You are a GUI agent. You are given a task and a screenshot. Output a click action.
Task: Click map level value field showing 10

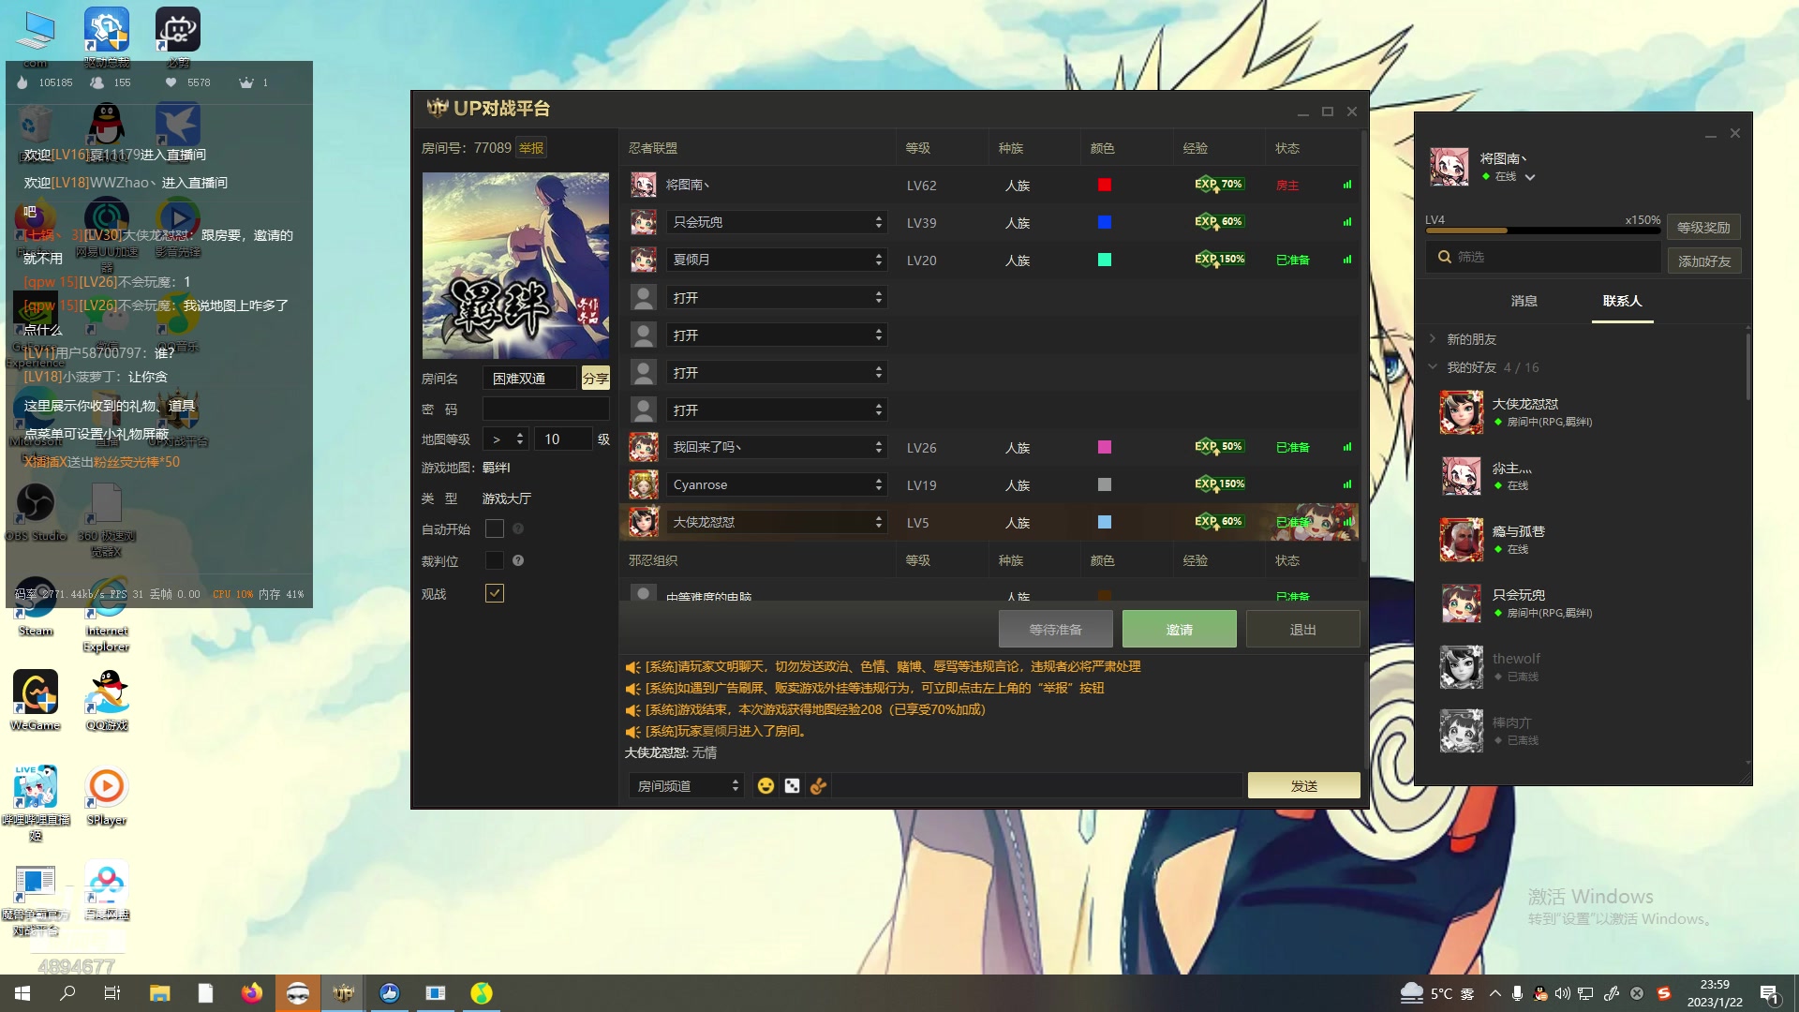click(563, 439)
